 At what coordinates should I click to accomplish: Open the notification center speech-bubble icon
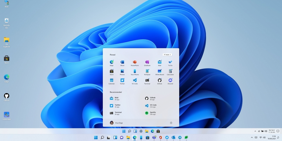pyautogui.click(x=278, y=131)
